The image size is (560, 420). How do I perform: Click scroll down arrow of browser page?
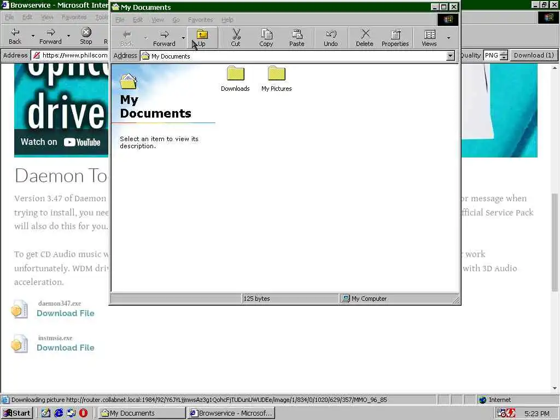tap(555, 388)
